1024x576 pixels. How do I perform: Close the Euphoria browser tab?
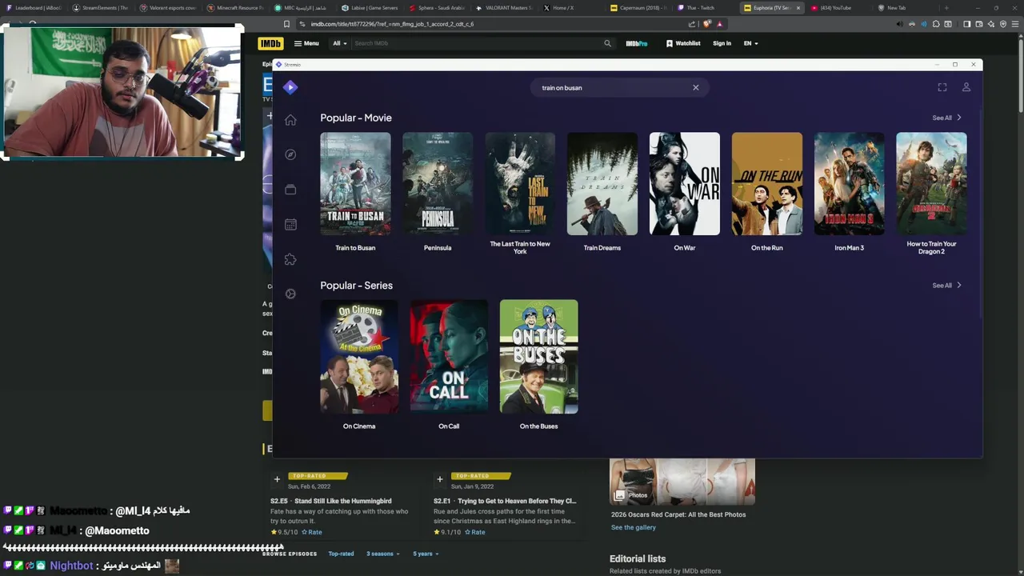pyautogui.click(x=798, y=8)
